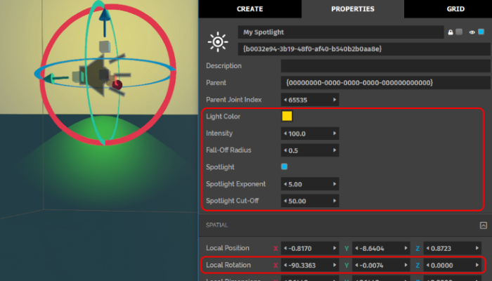Switch to the GRID tab
The width and height of the screenshot is (492, 281).
click(455, 8)
